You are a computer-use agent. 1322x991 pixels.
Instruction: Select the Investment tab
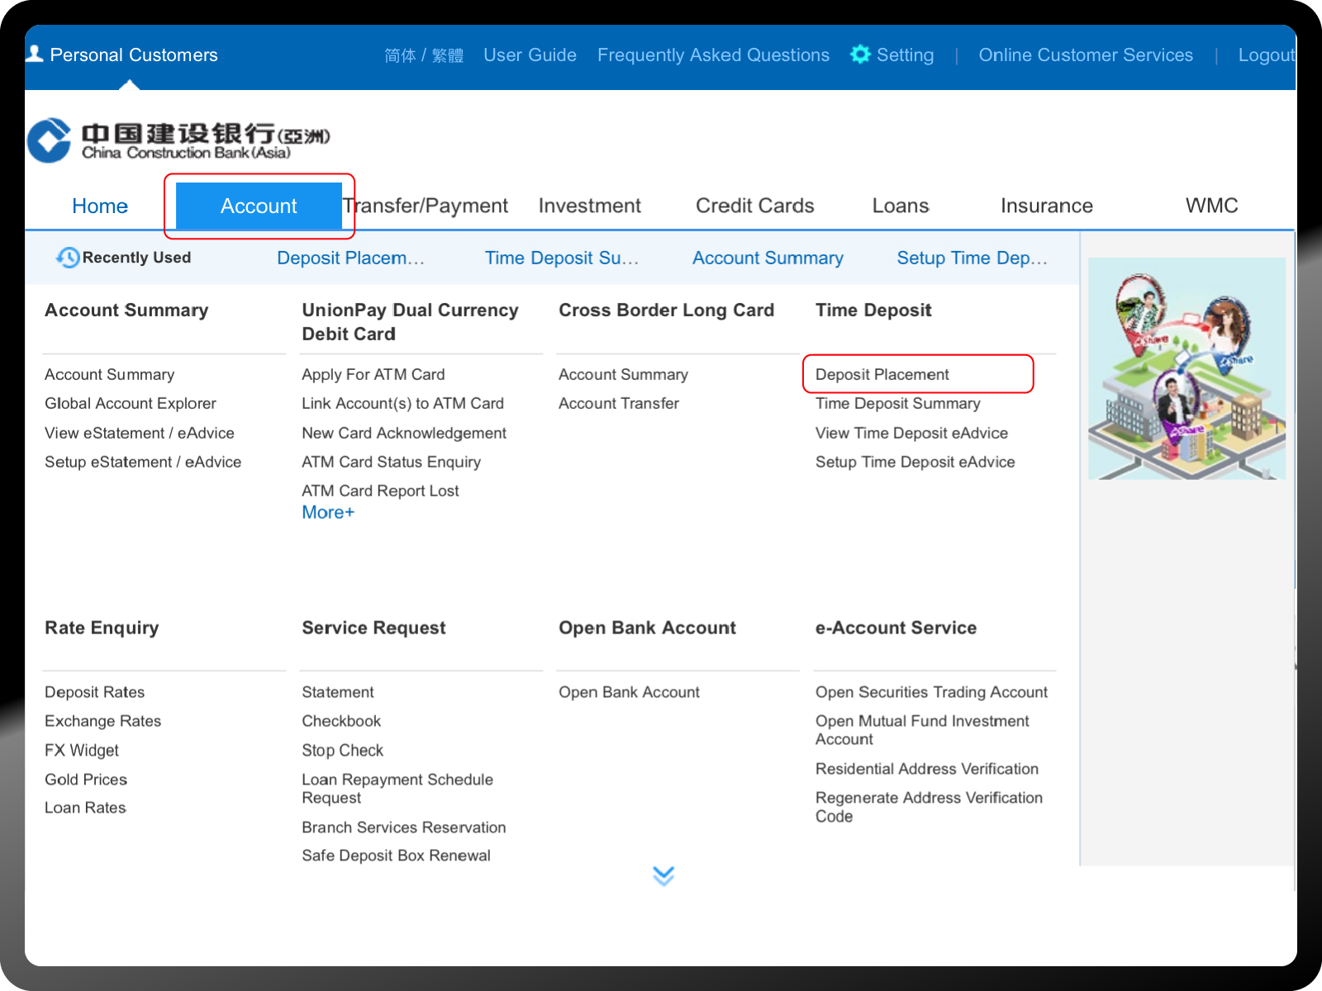click(x=589, y=206)
